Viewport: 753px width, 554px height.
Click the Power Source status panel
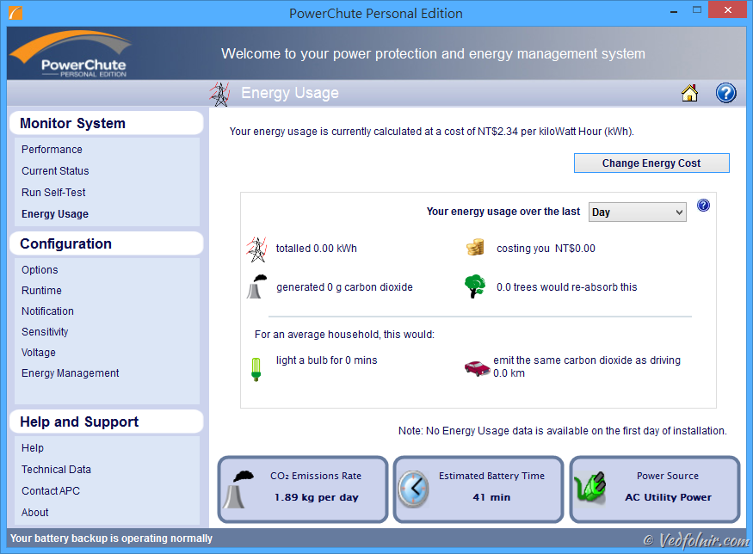coord(655,489)
